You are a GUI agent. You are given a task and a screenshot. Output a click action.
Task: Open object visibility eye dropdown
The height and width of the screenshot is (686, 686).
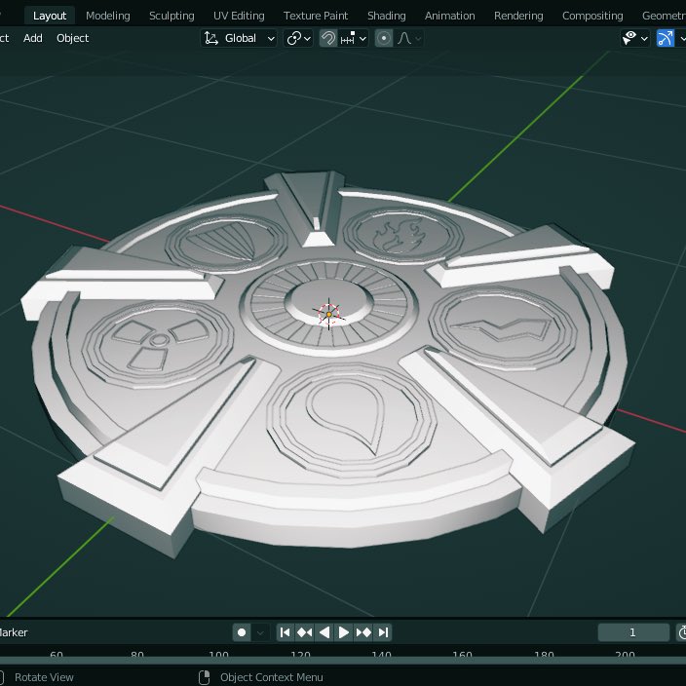point(634,39)
